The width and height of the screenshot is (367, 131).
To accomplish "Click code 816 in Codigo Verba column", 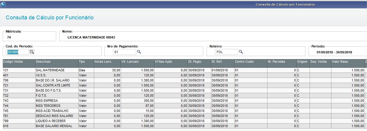I will pos(6,126).
